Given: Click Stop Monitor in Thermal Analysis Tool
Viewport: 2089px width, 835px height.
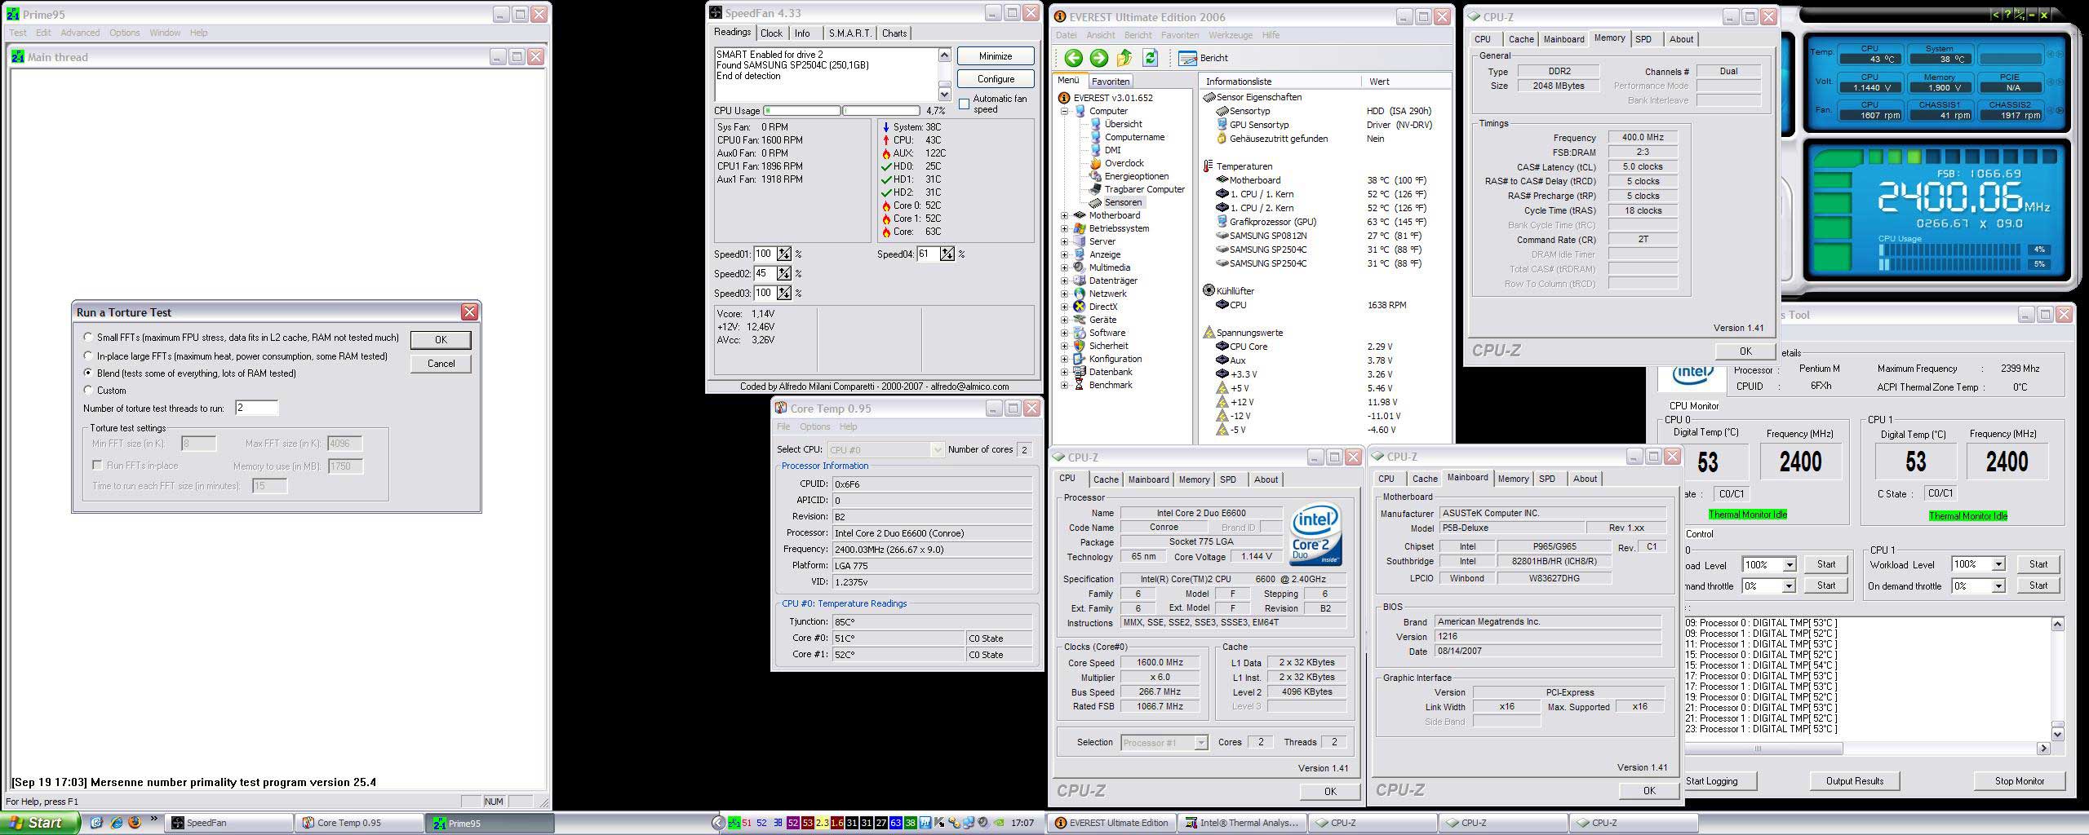Looking at the screenshot, I should click(2020, 781).
